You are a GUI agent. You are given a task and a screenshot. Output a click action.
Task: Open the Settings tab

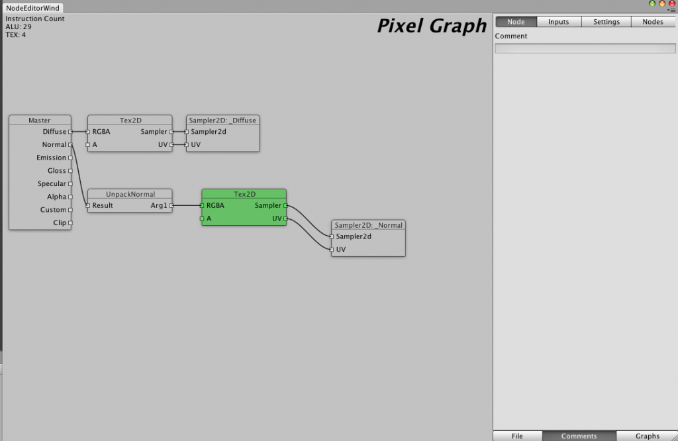pos(606,21)
